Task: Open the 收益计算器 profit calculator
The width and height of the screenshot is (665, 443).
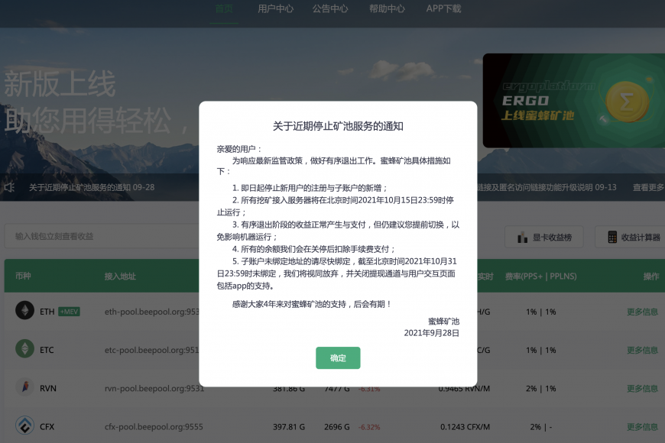Action: pyautogui.click(x=631, y=237)
